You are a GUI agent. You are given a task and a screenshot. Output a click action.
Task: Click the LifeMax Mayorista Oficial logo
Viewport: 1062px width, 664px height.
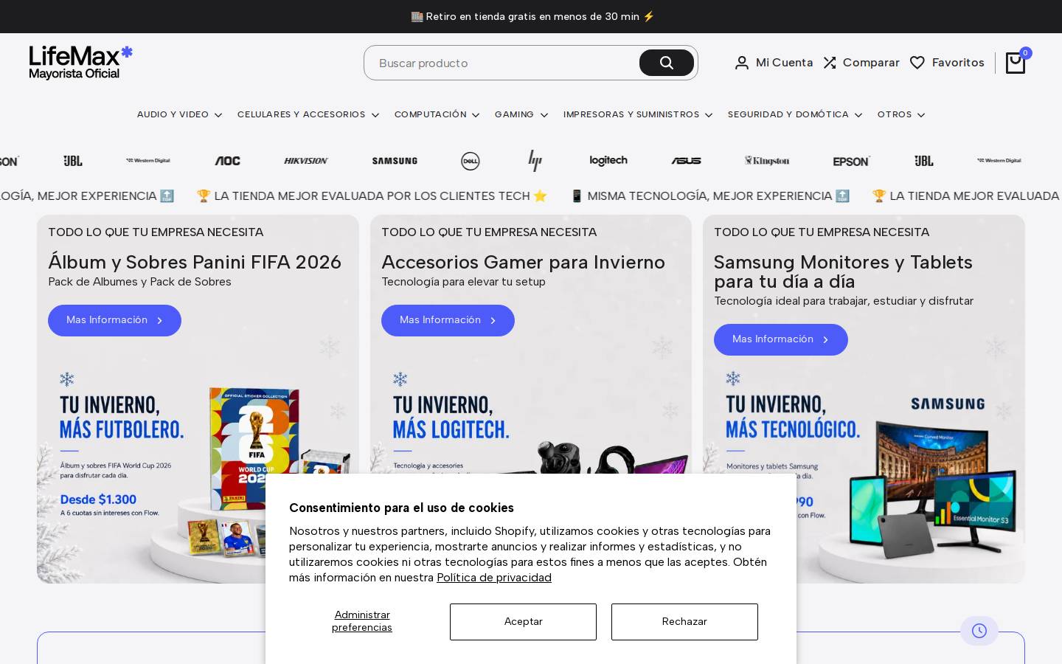pos(81,63)
